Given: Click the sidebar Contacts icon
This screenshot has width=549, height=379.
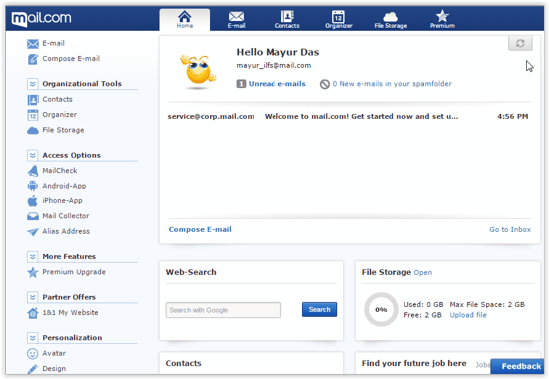Looking at the screenshot, I should tap(33, 100).
